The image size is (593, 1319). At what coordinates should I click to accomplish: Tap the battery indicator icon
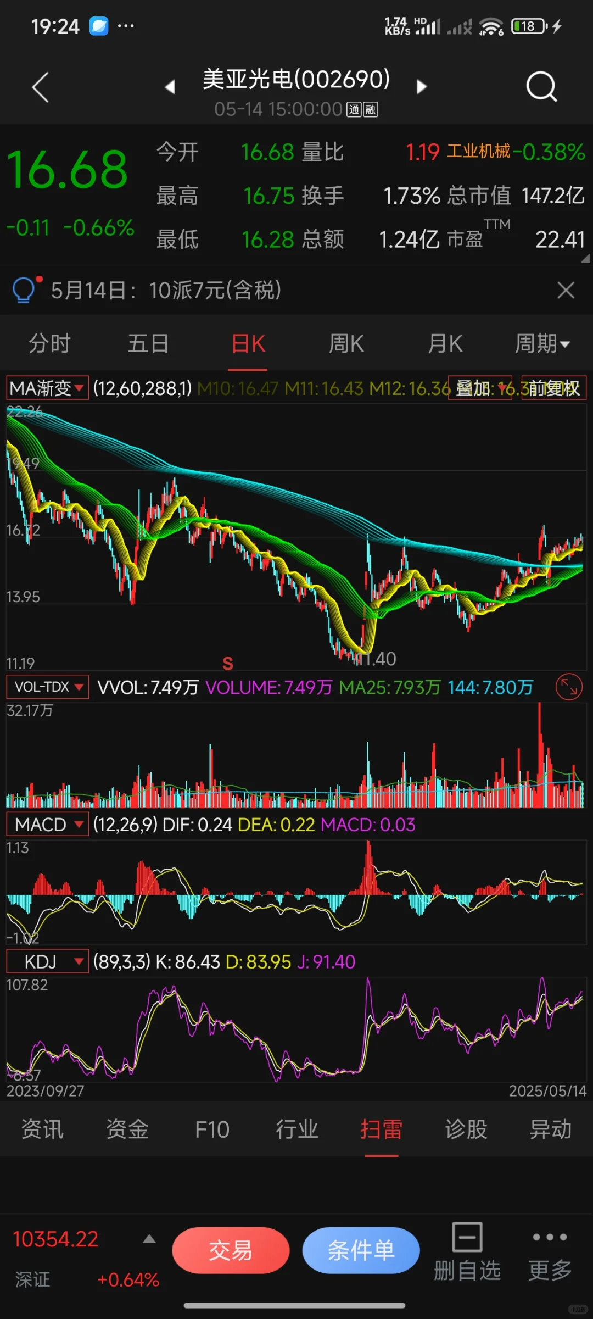point(530,26)
